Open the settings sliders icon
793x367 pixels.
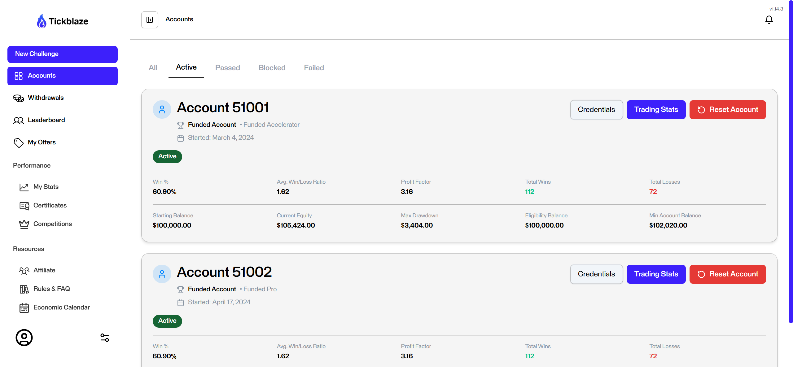point(105,337)
